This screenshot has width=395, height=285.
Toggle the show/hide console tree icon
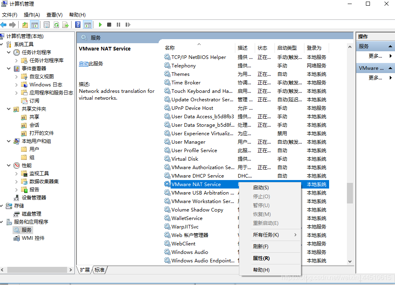[34, 25]
